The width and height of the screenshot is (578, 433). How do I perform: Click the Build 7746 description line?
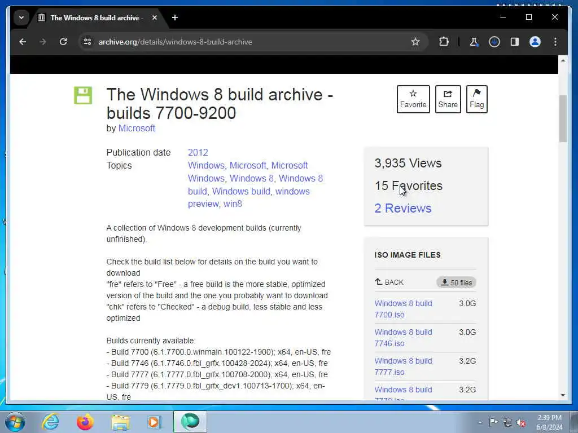217,364
